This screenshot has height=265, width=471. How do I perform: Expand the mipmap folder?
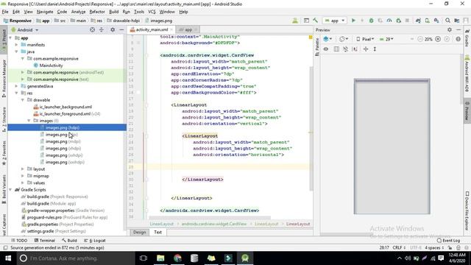(23, 176)
